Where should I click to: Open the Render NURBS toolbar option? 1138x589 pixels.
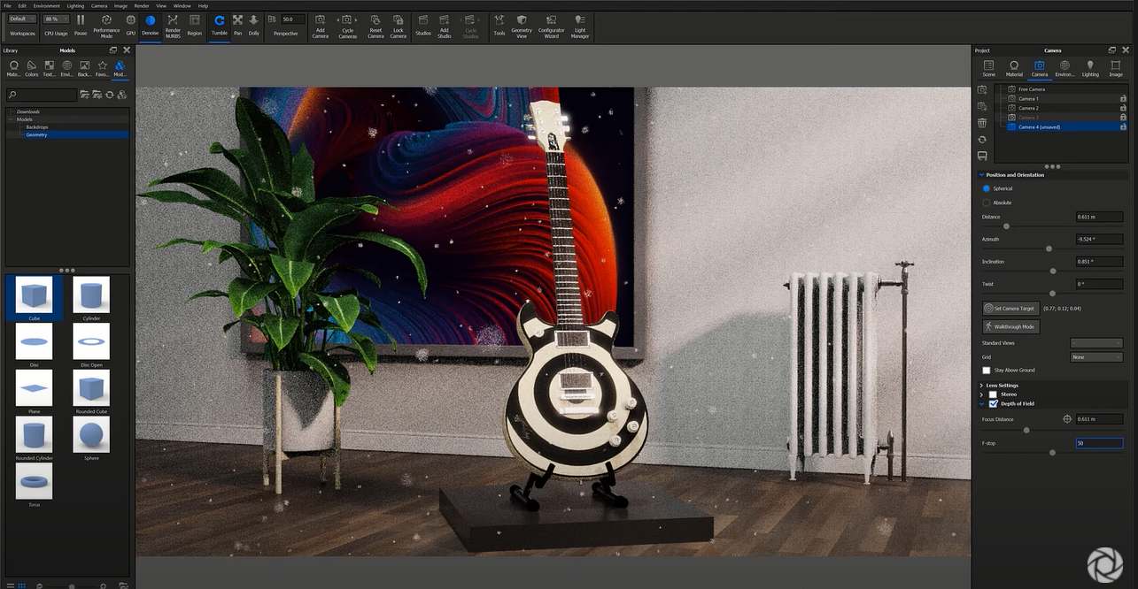coord(171,27)
